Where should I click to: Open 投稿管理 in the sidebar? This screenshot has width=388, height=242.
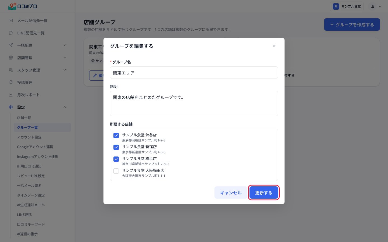pyautogui.click(x=38, y=82)
